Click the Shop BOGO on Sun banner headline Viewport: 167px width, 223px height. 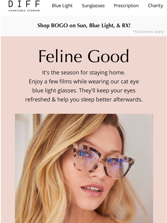(84, 26)
